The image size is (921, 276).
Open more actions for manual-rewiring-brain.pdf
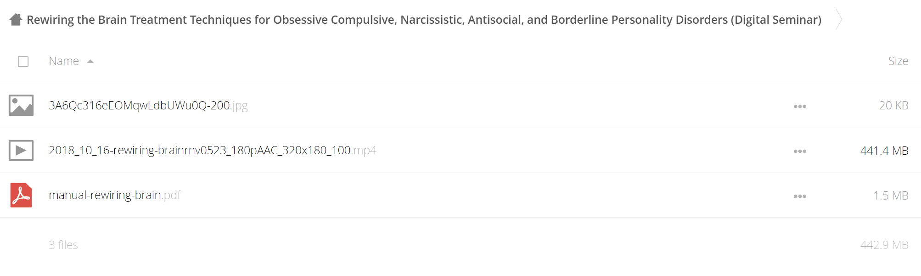click(800, 196)
